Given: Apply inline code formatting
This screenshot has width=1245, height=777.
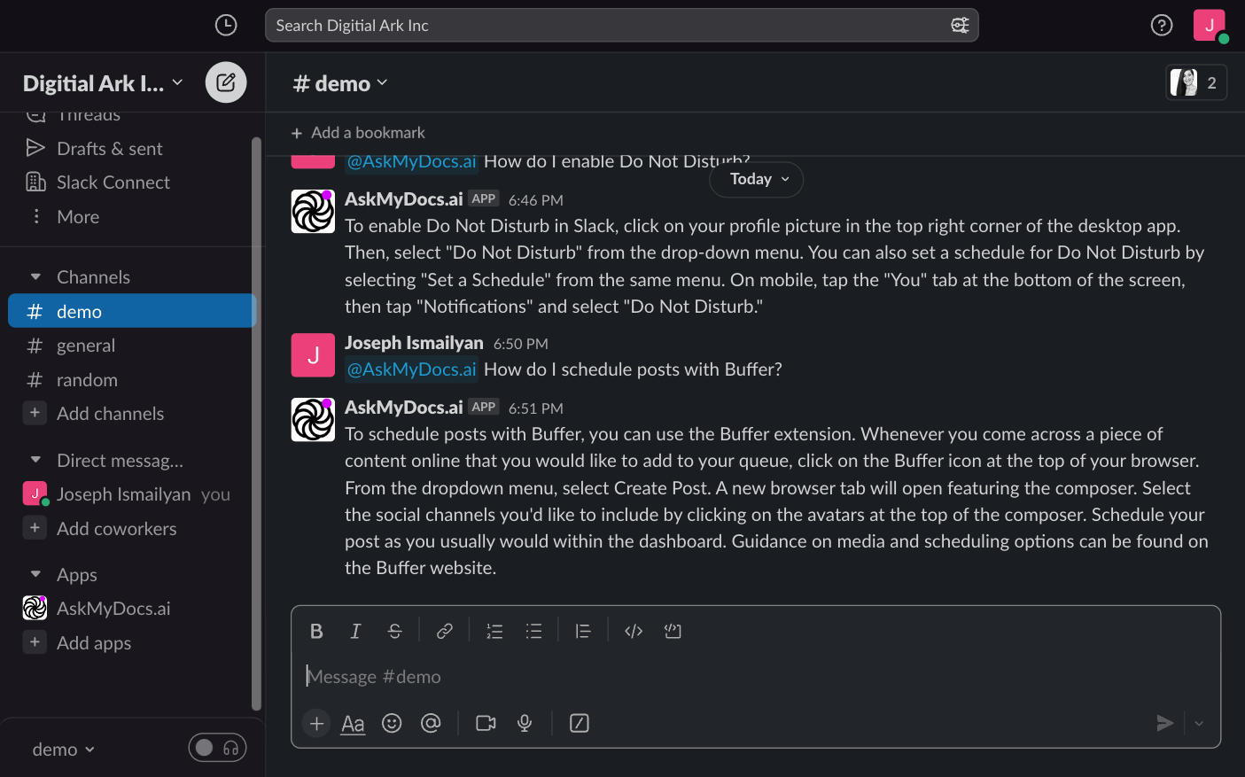Looking at the screenshot, I should pos(634,631).
